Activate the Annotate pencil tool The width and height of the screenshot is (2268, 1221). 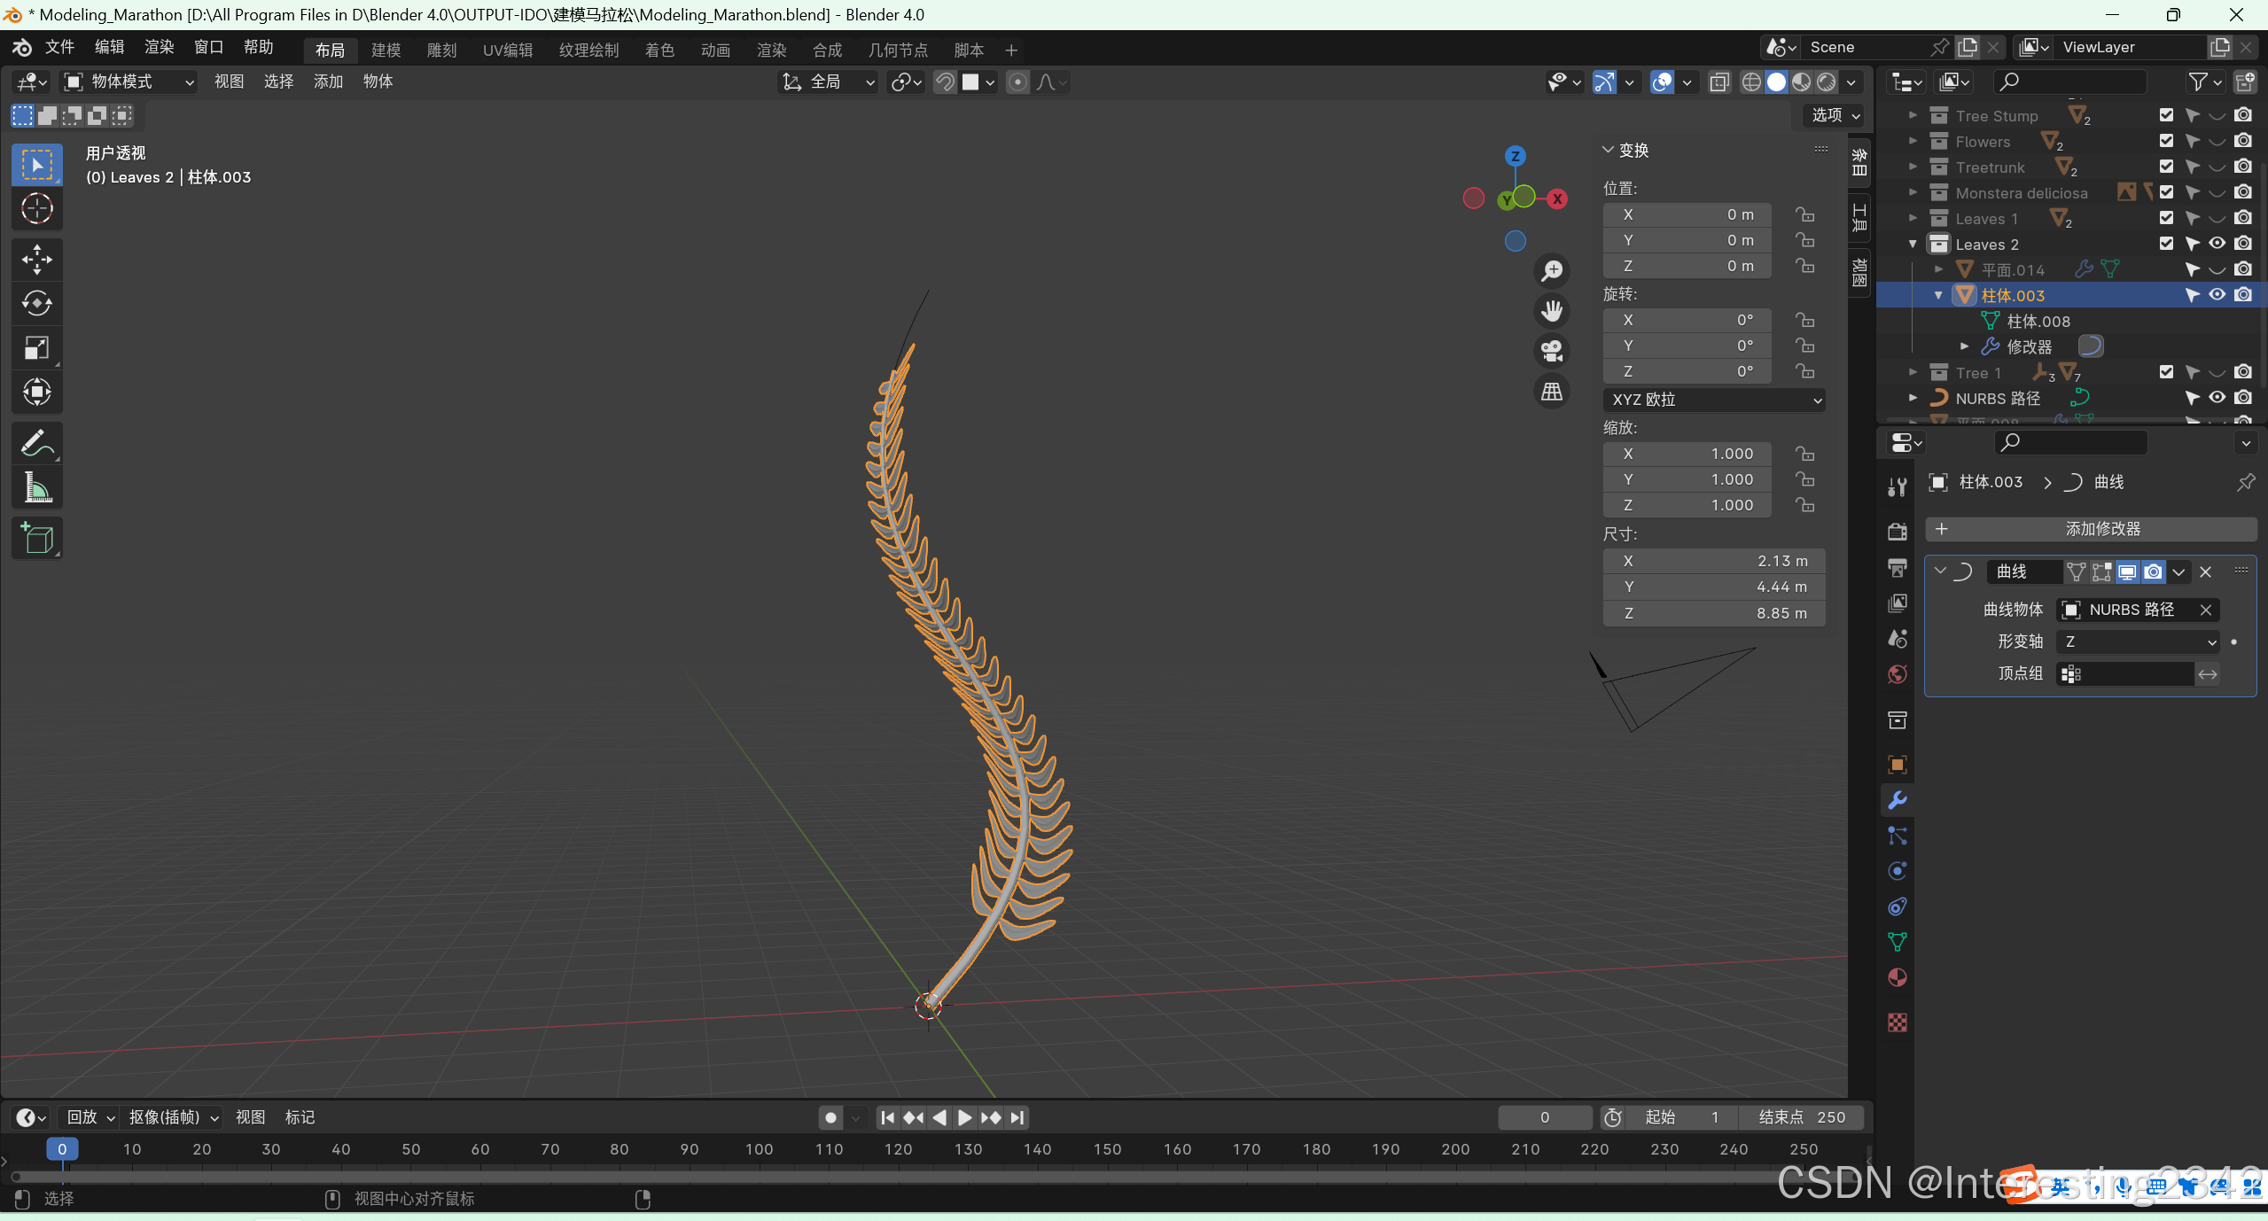tap(36, 443)
